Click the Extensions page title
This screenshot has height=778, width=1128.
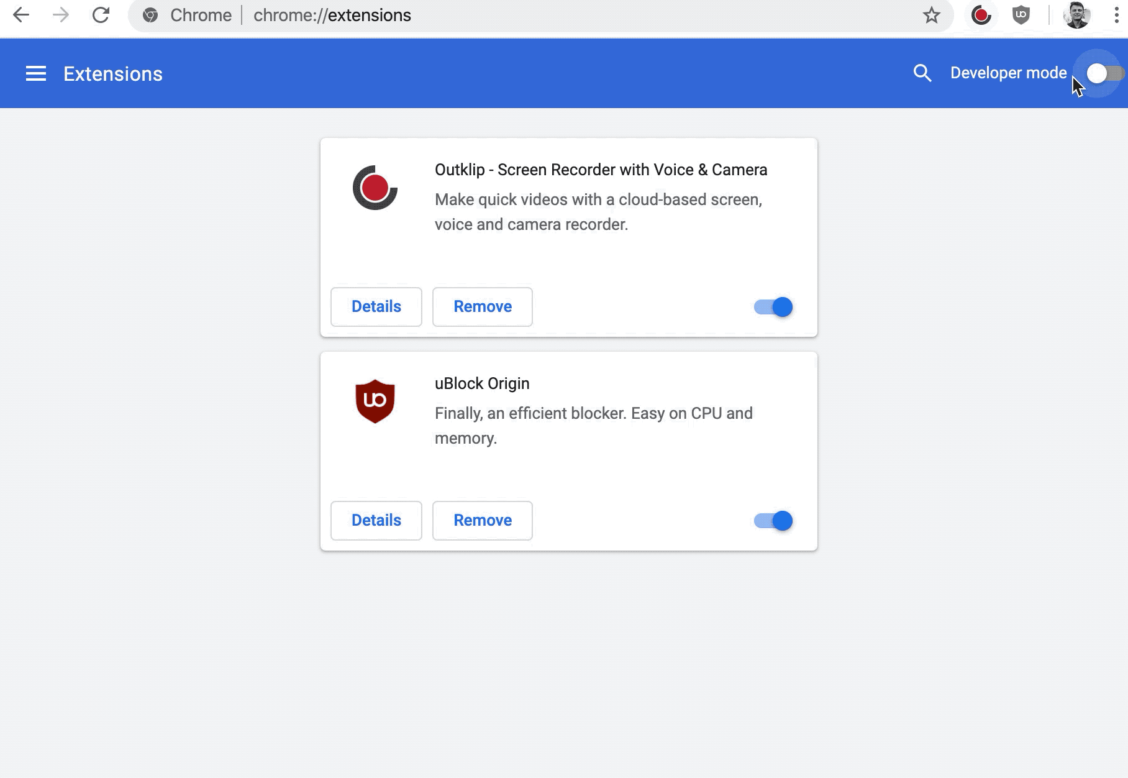[113, 74]
